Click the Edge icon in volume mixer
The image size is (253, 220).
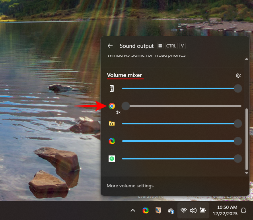112,141
